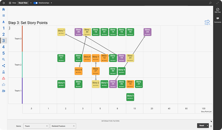
Task: Click the undo/back arrow in sidebar
Action: click(x=3, y=91)
